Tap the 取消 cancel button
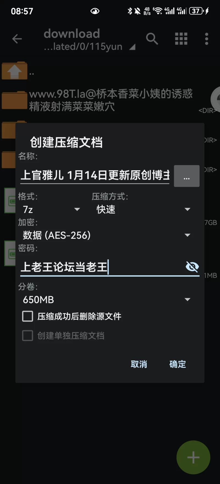Viewport: 220px width, 484px height. 139,364
